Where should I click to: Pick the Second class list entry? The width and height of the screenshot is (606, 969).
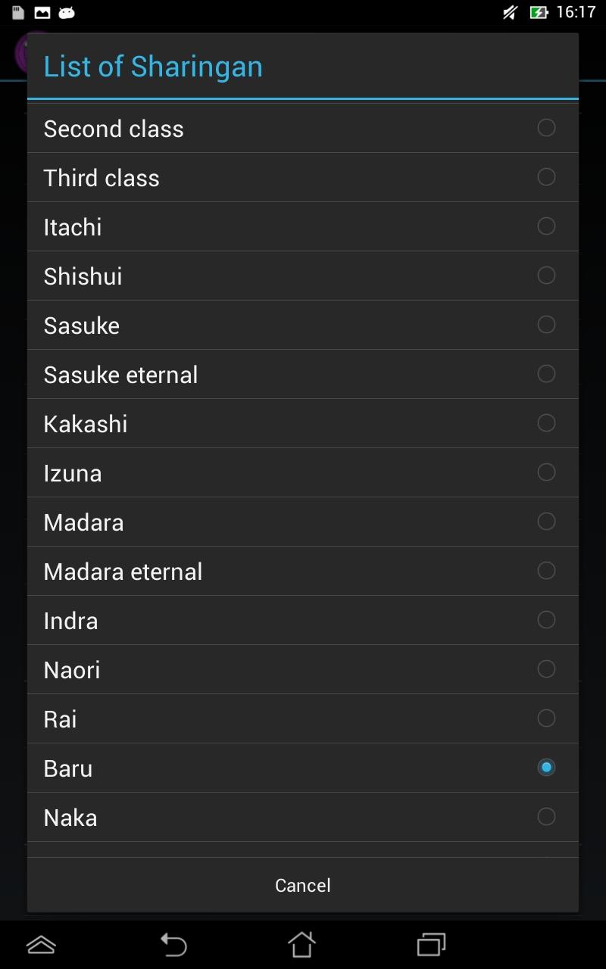(114, 129)
